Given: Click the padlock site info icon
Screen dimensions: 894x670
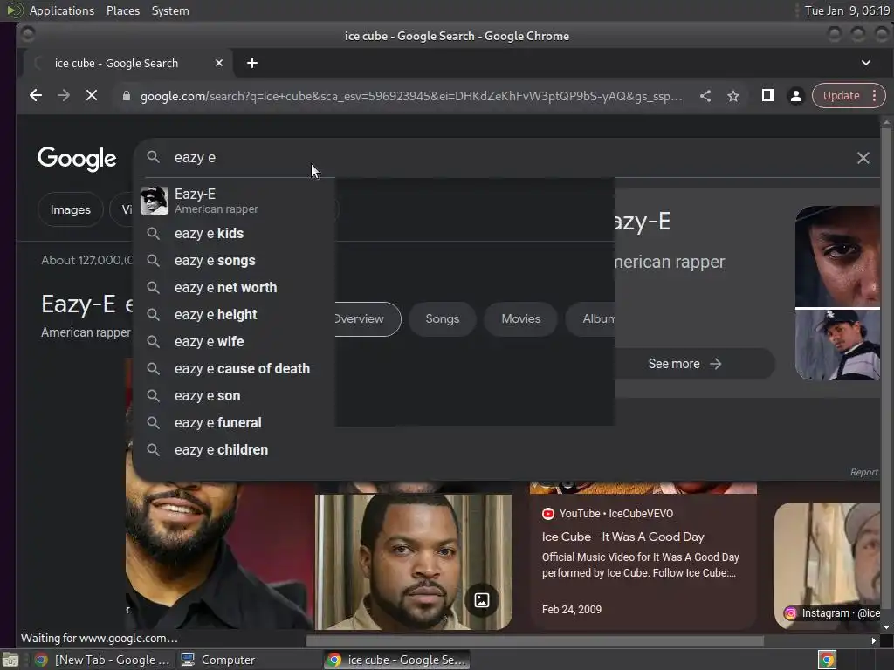Looking at the screenshot, I should 127,96.
